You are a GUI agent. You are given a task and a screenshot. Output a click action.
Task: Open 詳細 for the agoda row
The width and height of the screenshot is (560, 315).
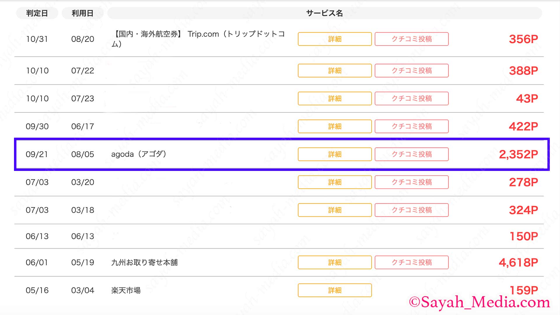coord(335,154)
